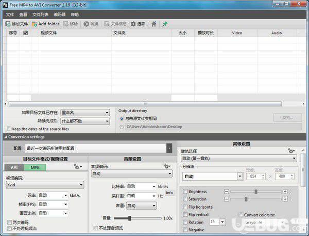This screenshot has height=236, width=309.
Task: Enable the Negative checkbox
Action: click(185, 230)
